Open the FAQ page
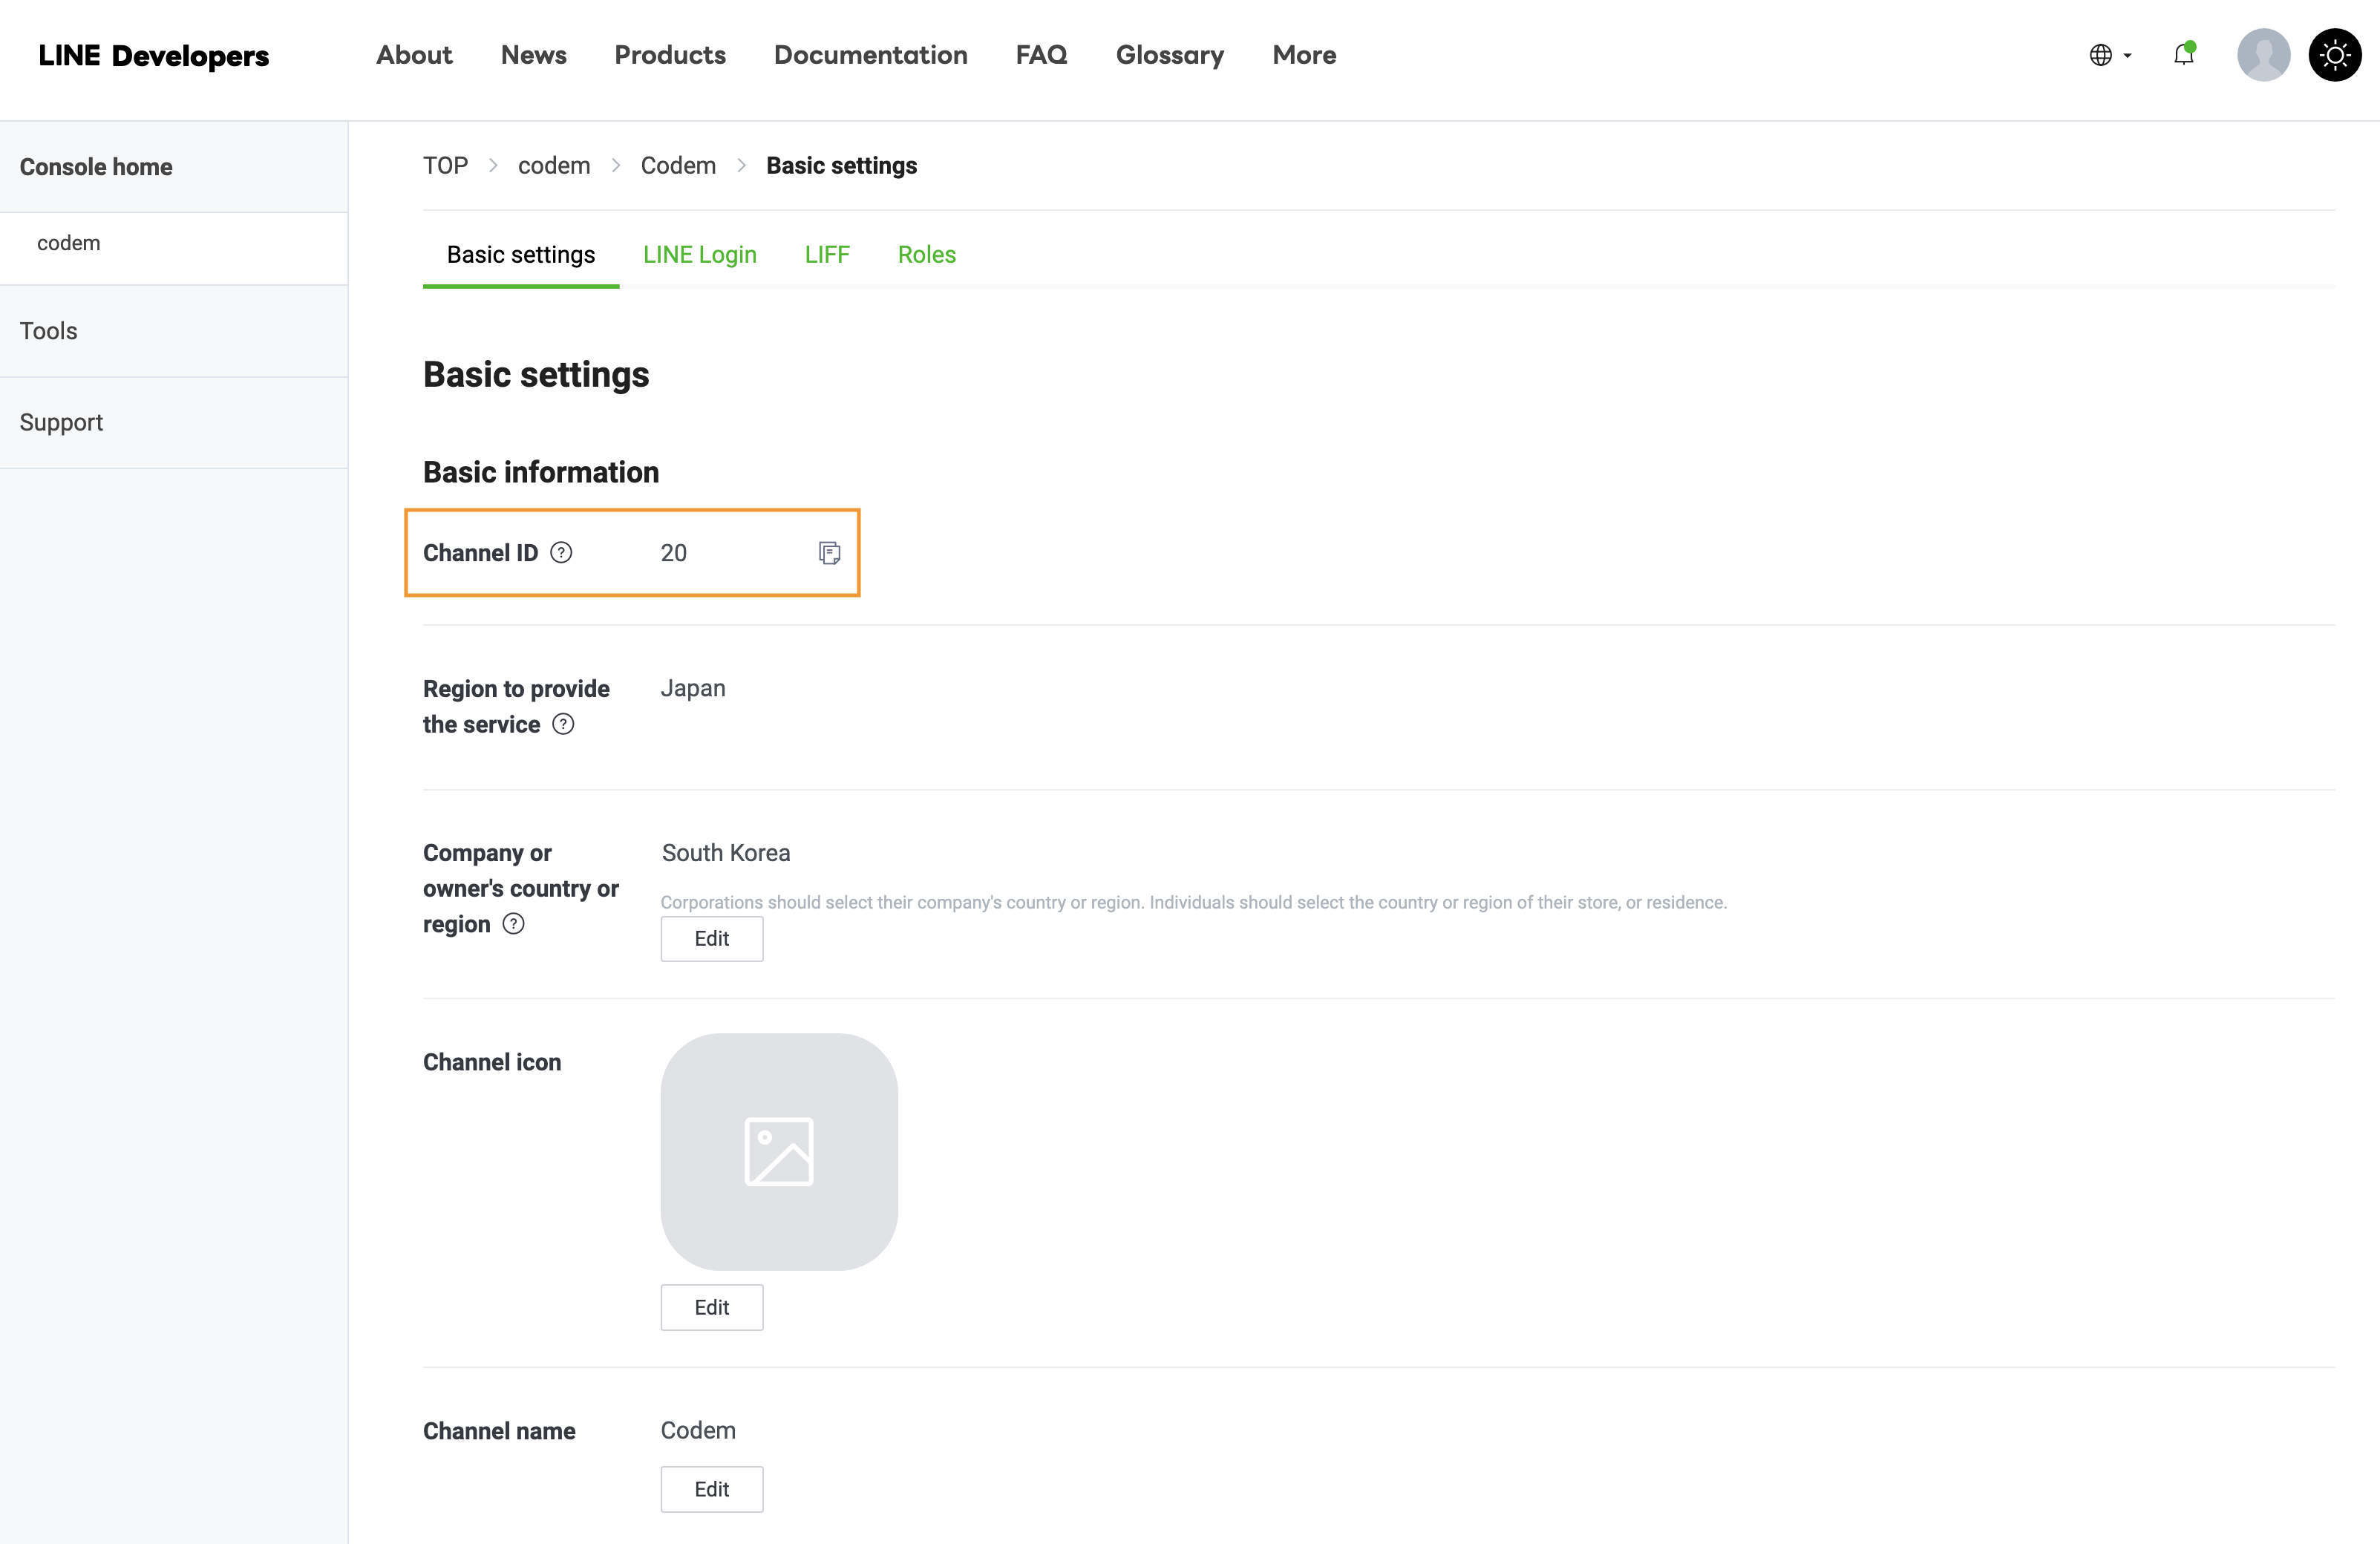 [1042, 55]
